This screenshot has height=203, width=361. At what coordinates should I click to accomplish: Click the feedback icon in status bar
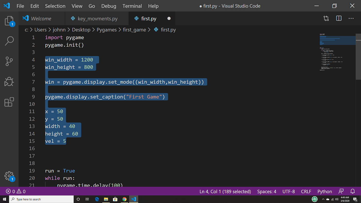click(x=341, y=191)
